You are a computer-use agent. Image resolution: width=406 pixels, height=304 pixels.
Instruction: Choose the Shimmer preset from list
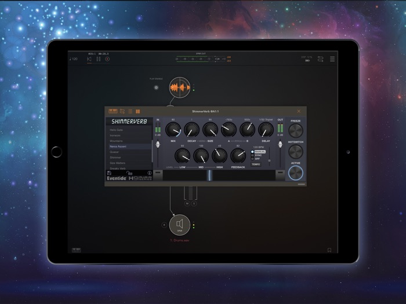[x=116, y=158]
